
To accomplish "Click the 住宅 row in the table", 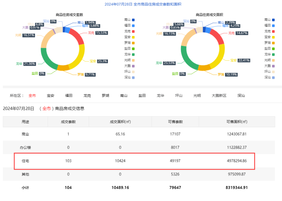I will click(x=134, y=161).
